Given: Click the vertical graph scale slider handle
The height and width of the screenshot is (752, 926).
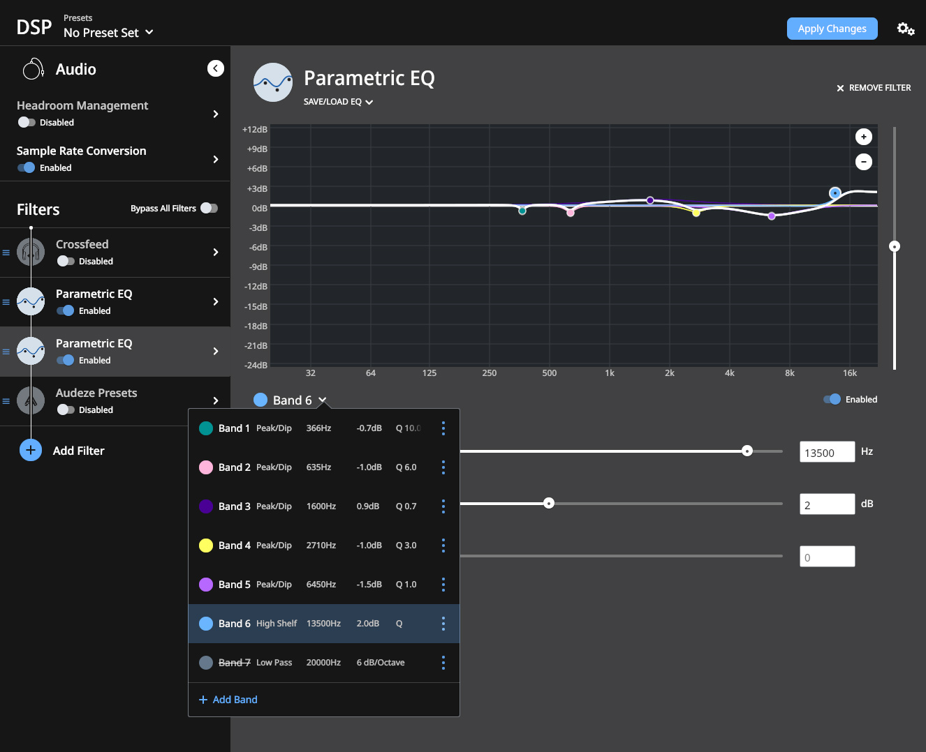Looking at the screenshot, I should (x=895, y=246).
